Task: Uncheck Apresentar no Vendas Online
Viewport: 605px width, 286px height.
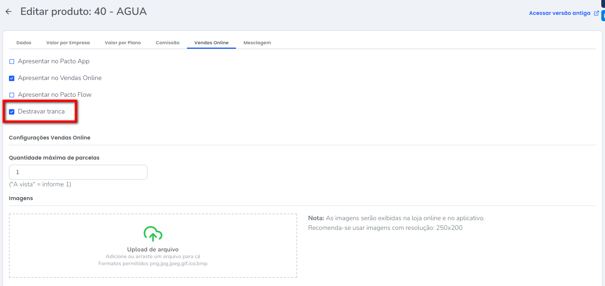Action: (12, 78)
